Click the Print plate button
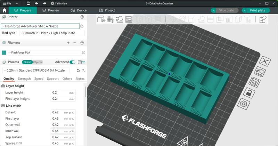The height and width of the screenshot is (146, 278). click(x=257, y=10)
